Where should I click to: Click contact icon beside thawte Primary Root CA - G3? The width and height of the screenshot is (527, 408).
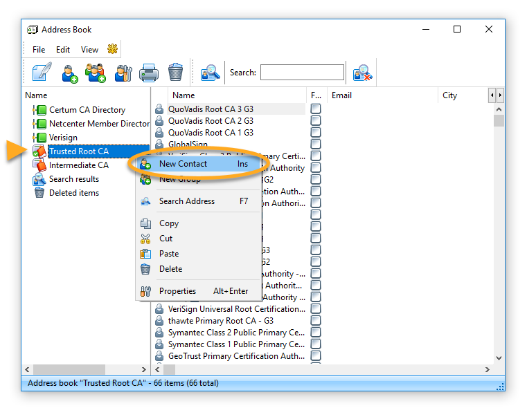click(x=159, y=321)
